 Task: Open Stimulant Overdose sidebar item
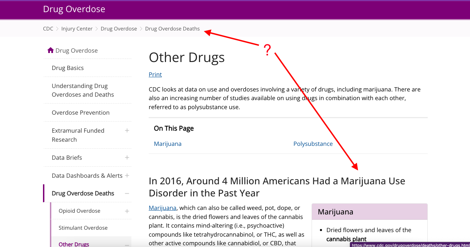coord(83,228)
